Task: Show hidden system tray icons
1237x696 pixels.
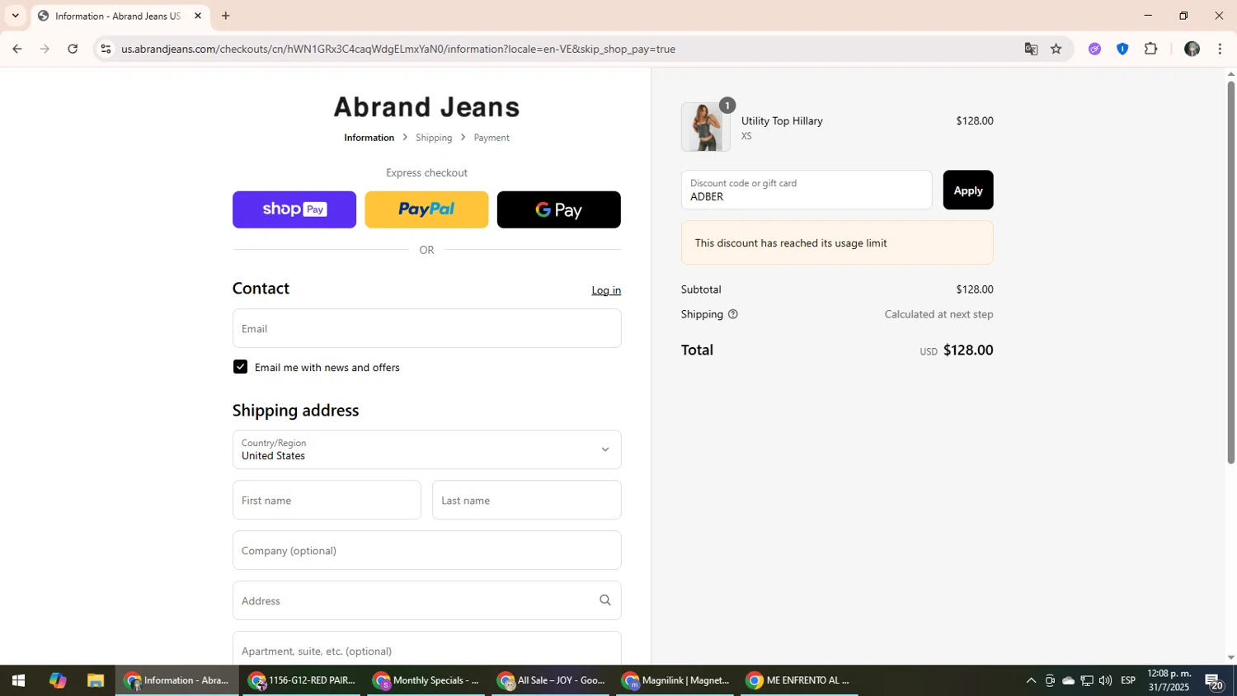Action: point(1031,680)
